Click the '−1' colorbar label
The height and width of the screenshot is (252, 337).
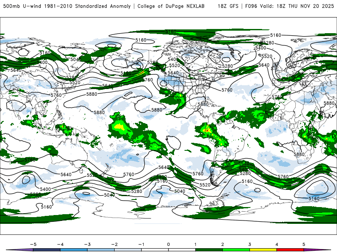[141, 244]
